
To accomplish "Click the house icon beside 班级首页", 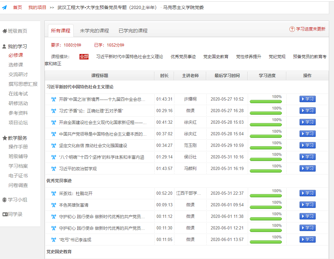I will pyautogui.click(x=5, y=31).
